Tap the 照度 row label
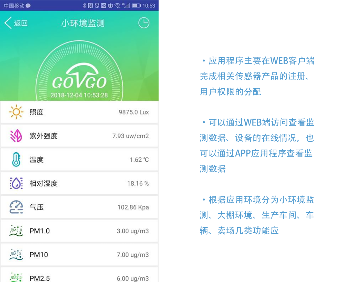 (x=37, y=112)
